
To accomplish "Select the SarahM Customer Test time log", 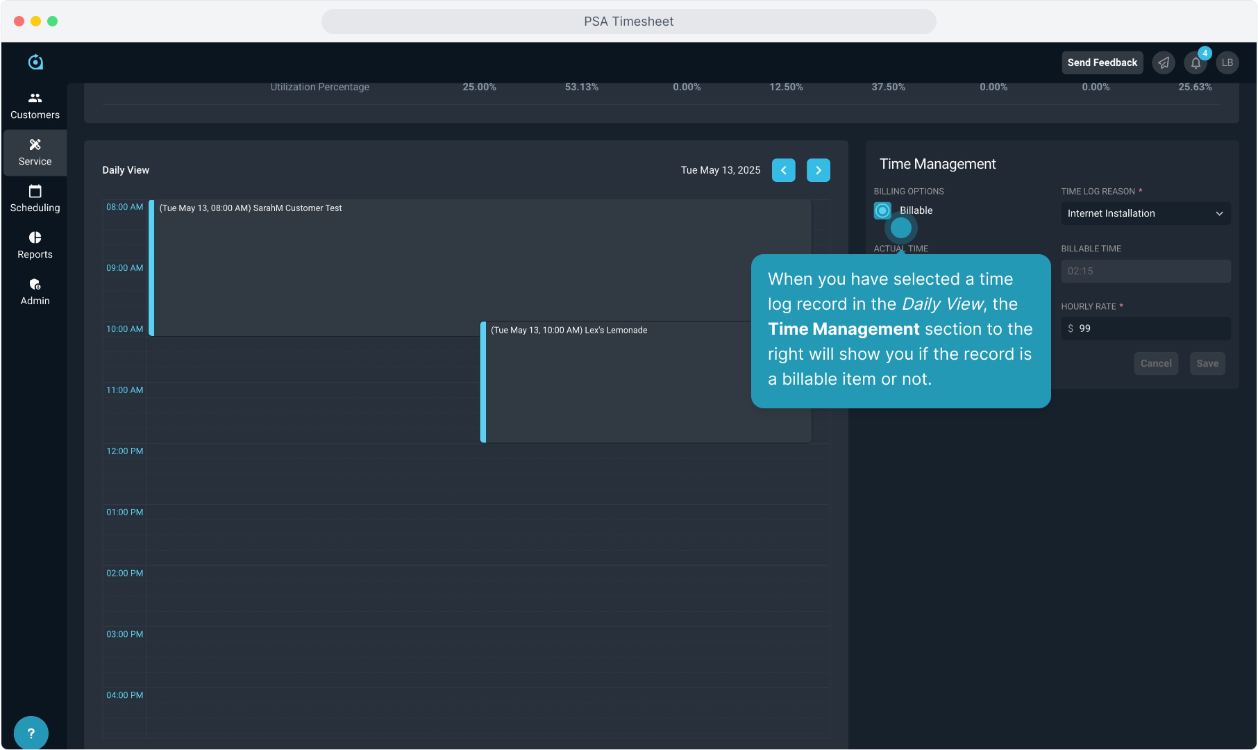I will [x=417, y=264].
